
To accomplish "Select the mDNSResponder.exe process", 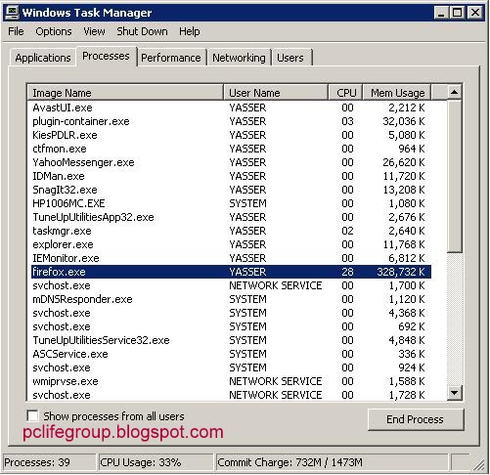I will (231, 299).
